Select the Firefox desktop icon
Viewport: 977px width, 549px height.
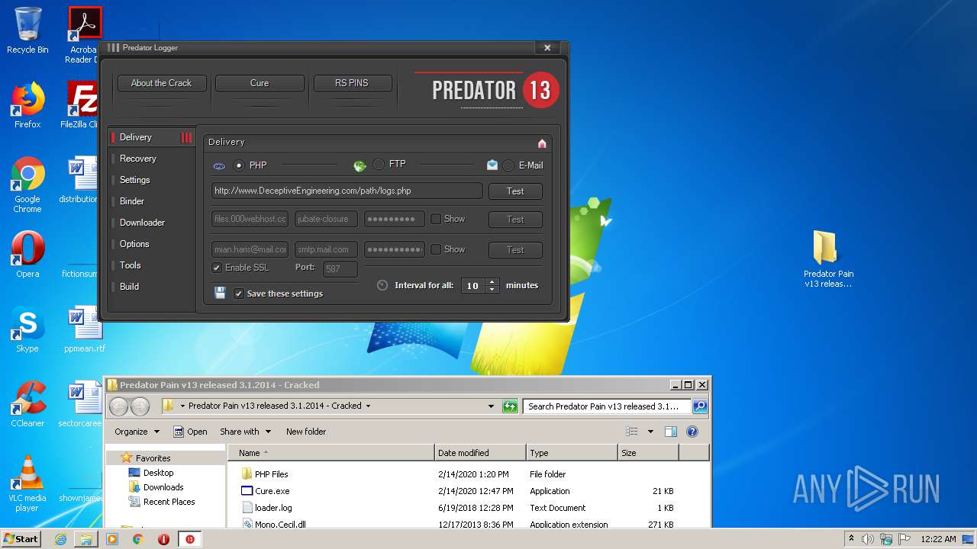[x=27, y=105]
